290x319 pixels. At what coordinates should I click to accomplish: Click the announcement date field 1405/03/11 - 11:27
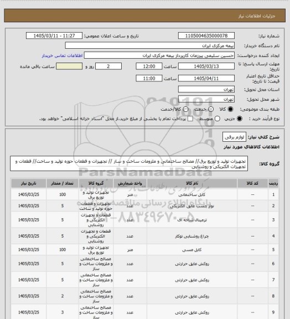(x=54, y=35)
